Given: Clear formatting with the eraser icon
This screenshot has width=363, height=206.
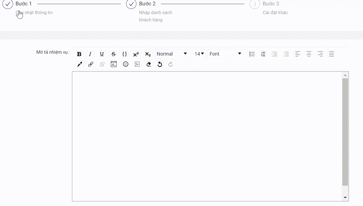Looking at the screenshot, I should click(148, 64).
